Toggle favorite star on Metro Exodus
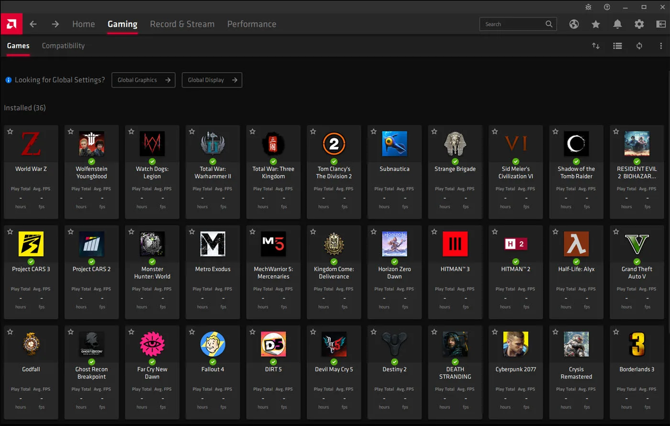This screenshot has width=670, height=426. tap(192, 231)
